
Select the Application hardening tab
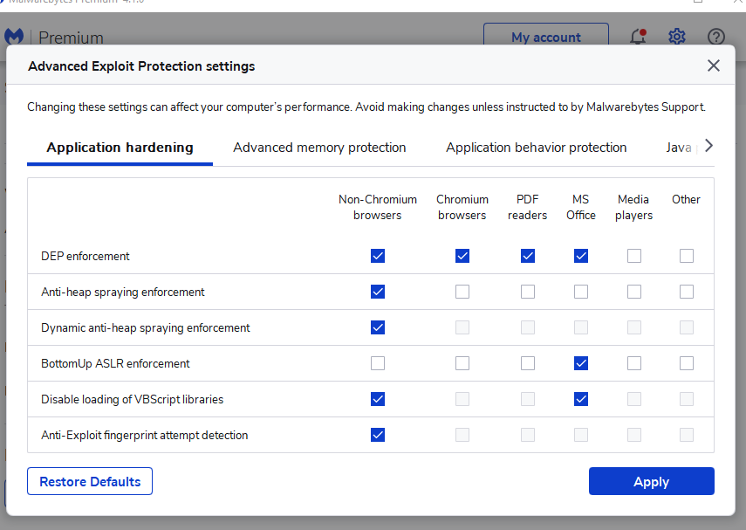[x=120, y=148]
